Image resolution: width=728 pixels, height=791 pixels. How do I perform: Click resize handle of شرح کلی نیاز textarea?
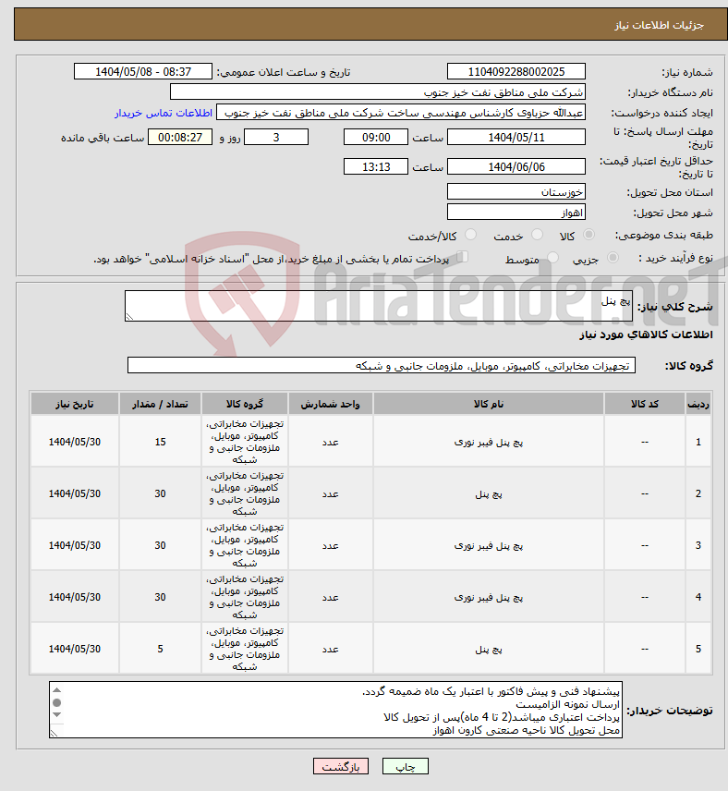click(129, 316)
